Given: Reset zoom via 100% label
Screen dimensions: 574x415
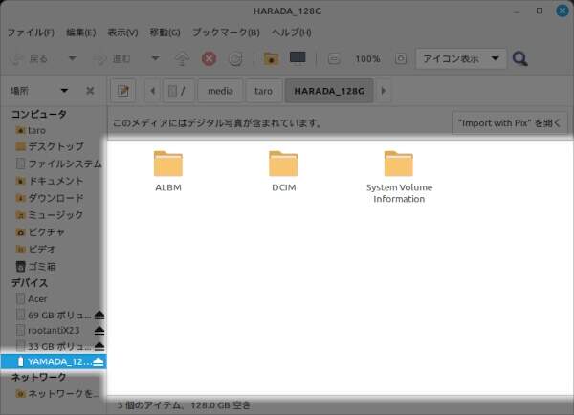Looking at the screenshot, I should [367, 59].
